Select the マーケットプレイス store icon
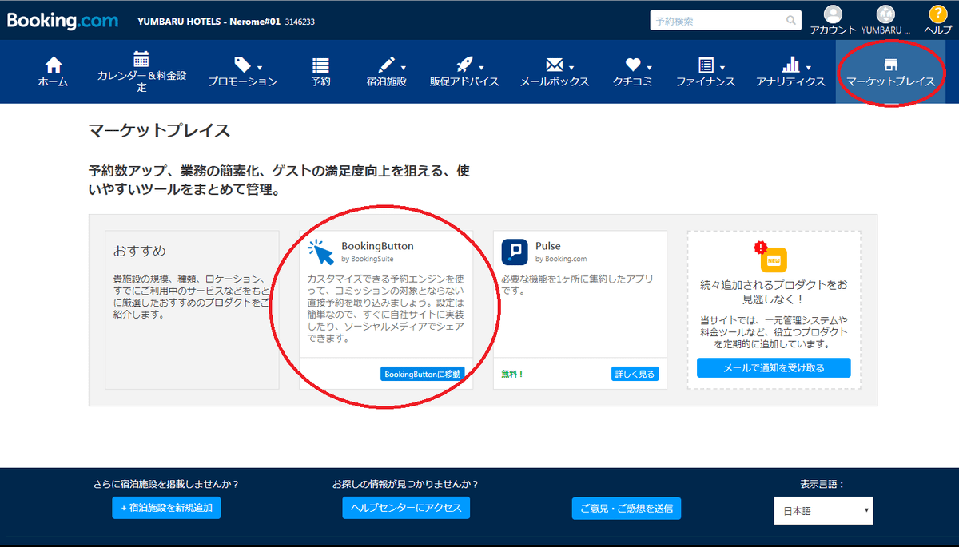The width and height of the screenshot is (959, 547). coord(890,65)
